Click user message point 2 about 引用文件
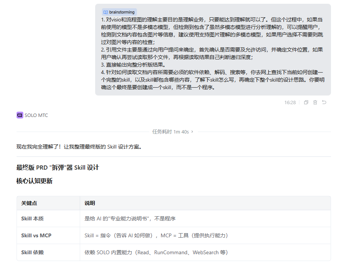Image resolution: width=337 pixels, height=267 pixels. click(212, 53)
